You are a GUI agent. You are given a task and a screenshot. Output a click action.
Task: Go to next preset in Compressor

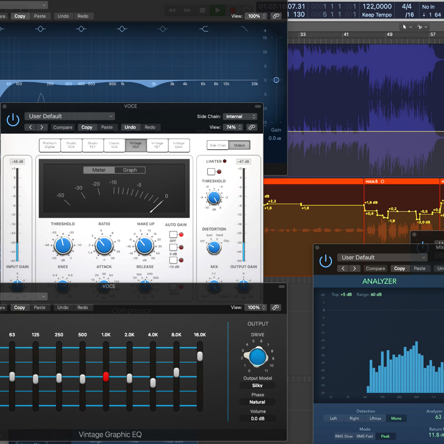tap(42, 127)
